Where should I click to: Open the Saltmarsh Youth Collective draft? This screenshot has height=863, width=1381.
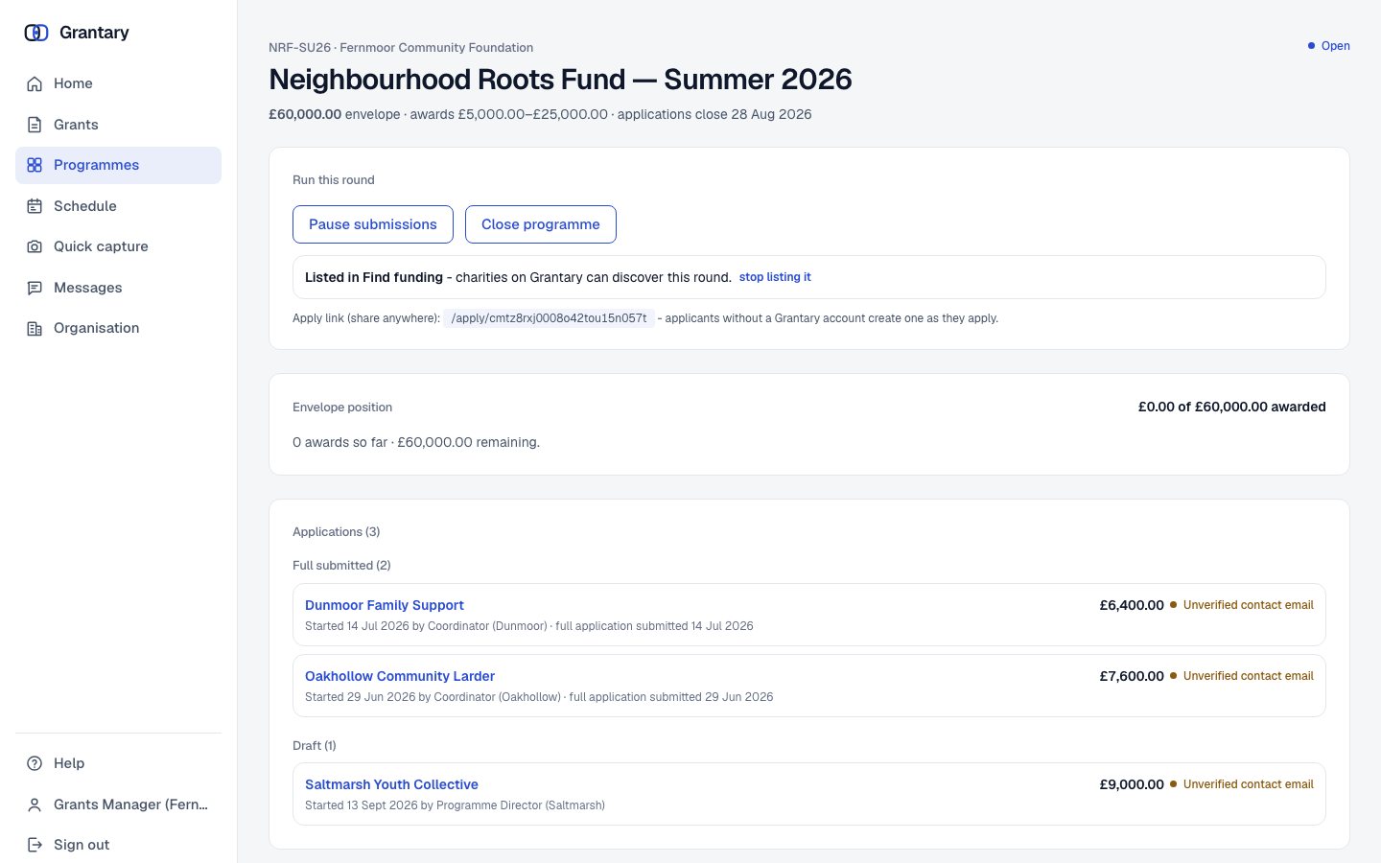391,784
